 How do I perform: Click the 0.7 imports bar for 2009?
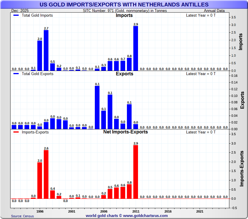point(123,66)
